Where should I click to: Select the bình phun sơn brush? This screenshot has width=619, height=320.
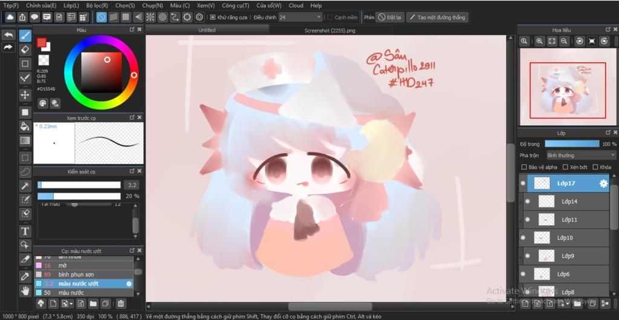(84, 275)
